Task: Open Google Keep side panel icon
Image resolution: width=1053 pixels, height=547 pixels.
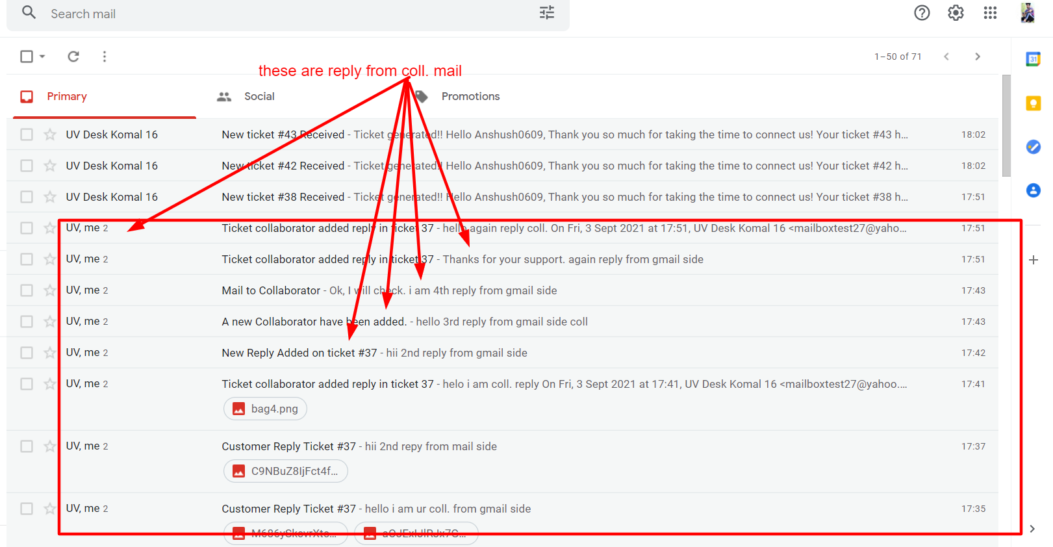Action: coord(1033,103)
